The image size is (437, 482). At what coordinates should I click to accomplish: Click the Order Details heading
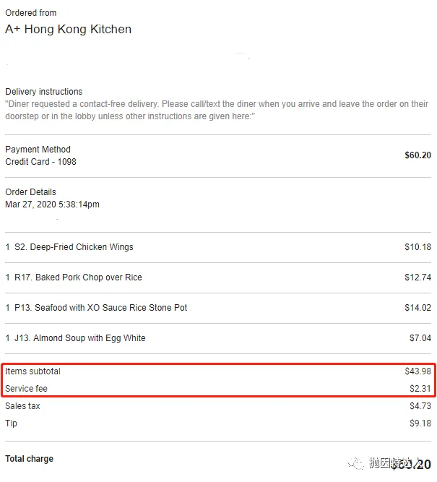(30, 192)
